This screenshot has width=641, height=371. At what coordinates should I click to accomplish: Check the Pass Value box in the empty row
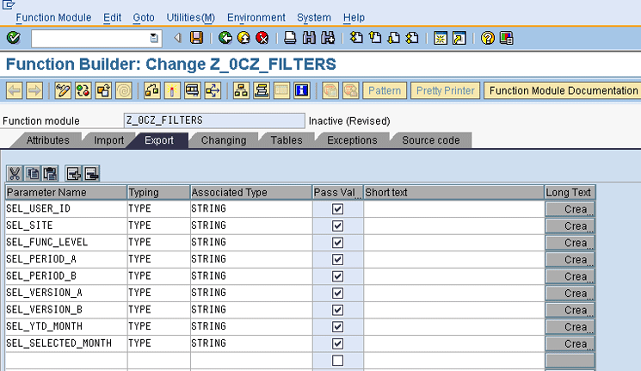337,360
